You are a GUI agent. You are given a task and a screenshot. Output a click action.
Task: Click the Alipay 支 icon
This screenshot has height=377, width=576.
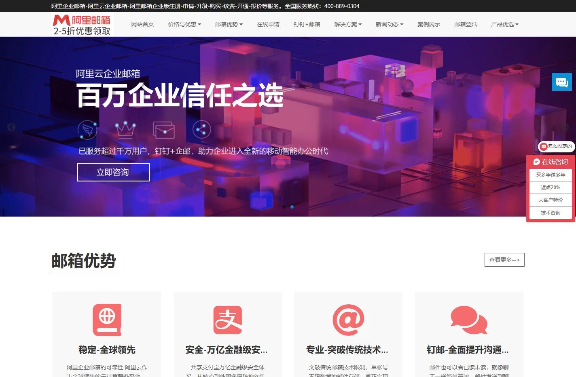tap(228, 320)
